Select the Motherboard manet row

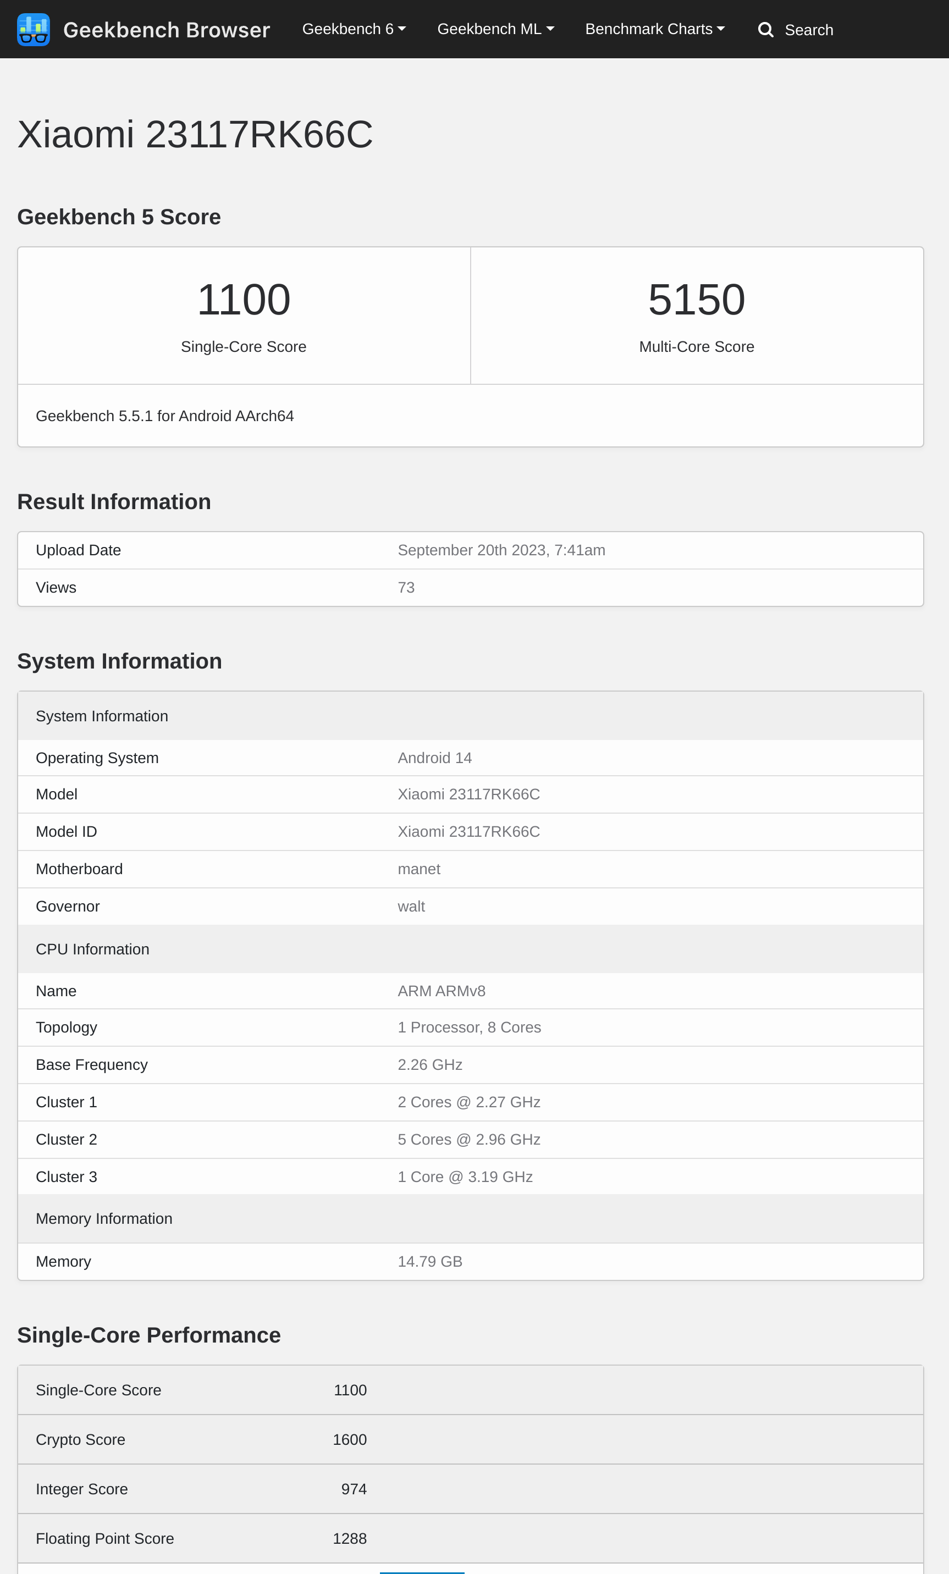[470, 869]
